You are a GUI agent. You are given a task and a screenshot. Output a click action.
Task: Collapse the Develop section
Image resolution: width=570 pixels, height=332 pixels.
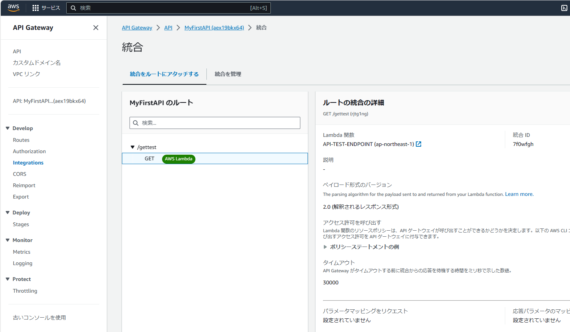click(x=8, y=128)
